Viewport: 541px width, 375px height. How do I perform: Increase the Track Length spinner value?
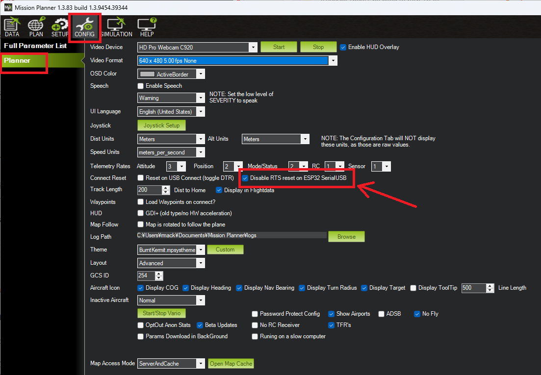coord(166,187)
